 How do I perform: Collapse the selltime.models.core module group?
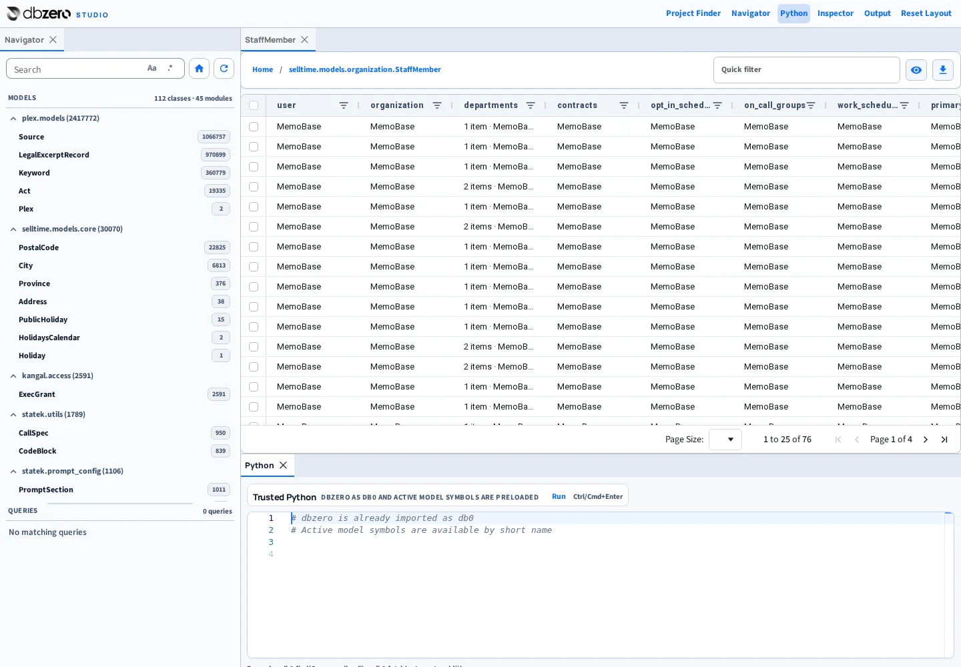point(13,229)
